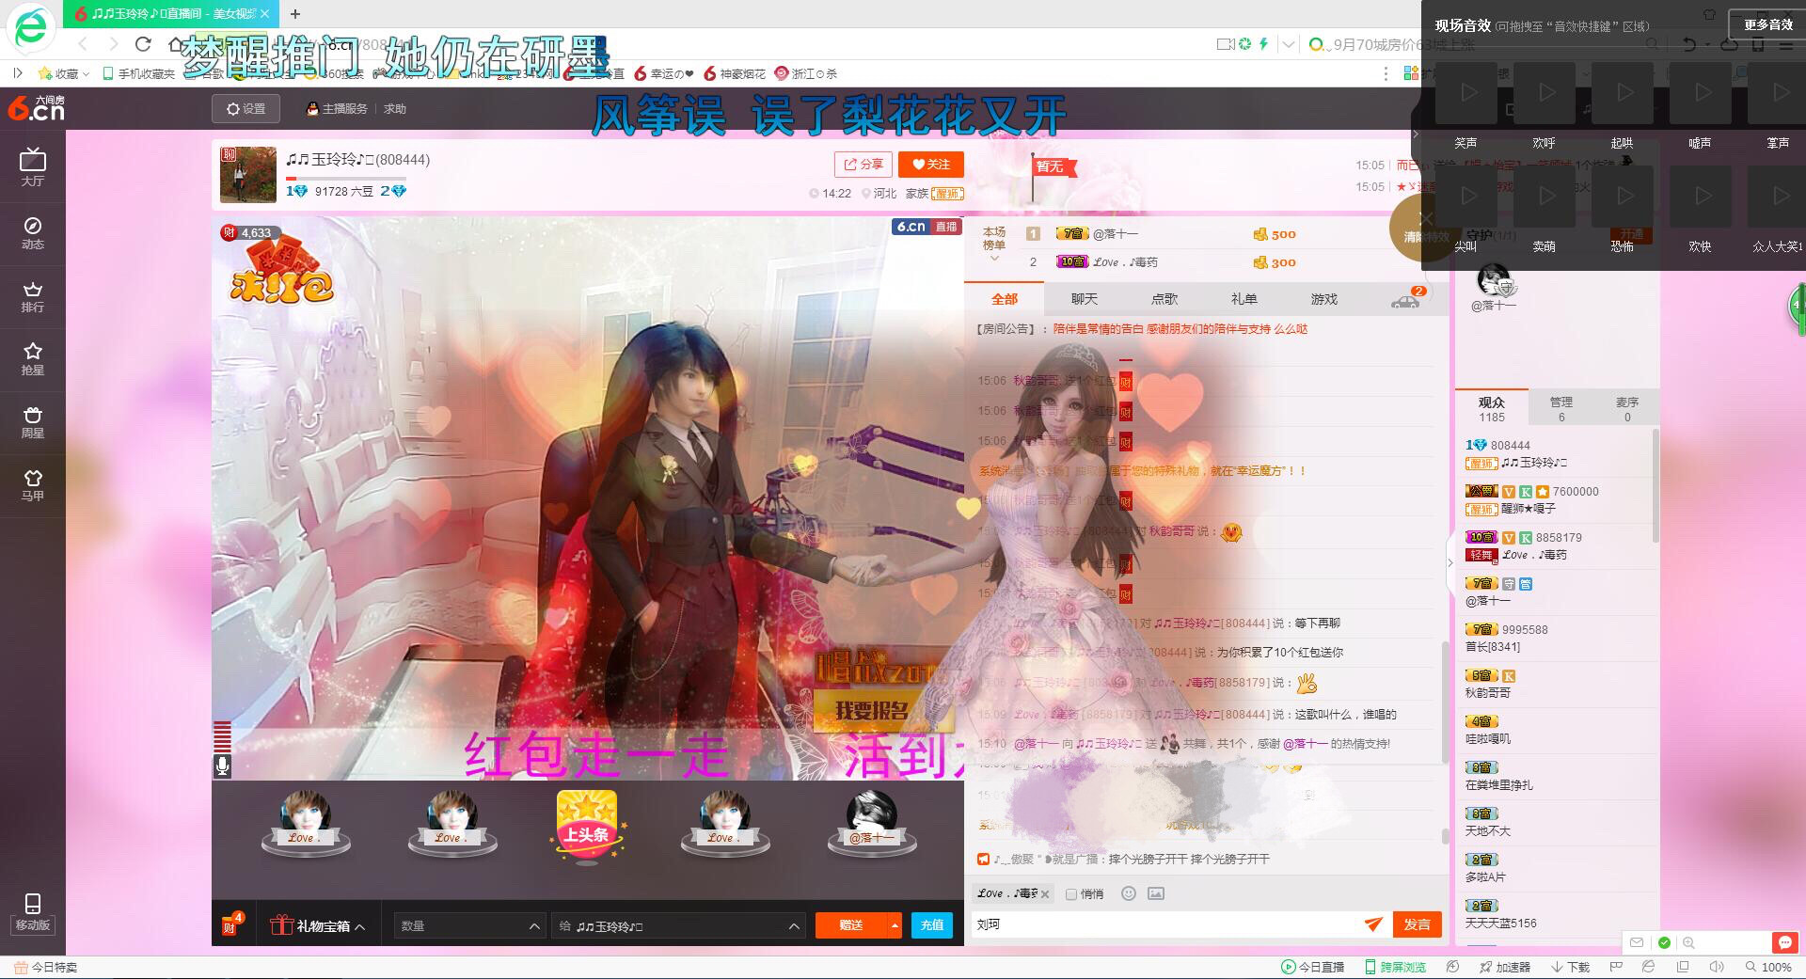
Task: Play the 卖萌 sound effect
Action: point(1546,197)
